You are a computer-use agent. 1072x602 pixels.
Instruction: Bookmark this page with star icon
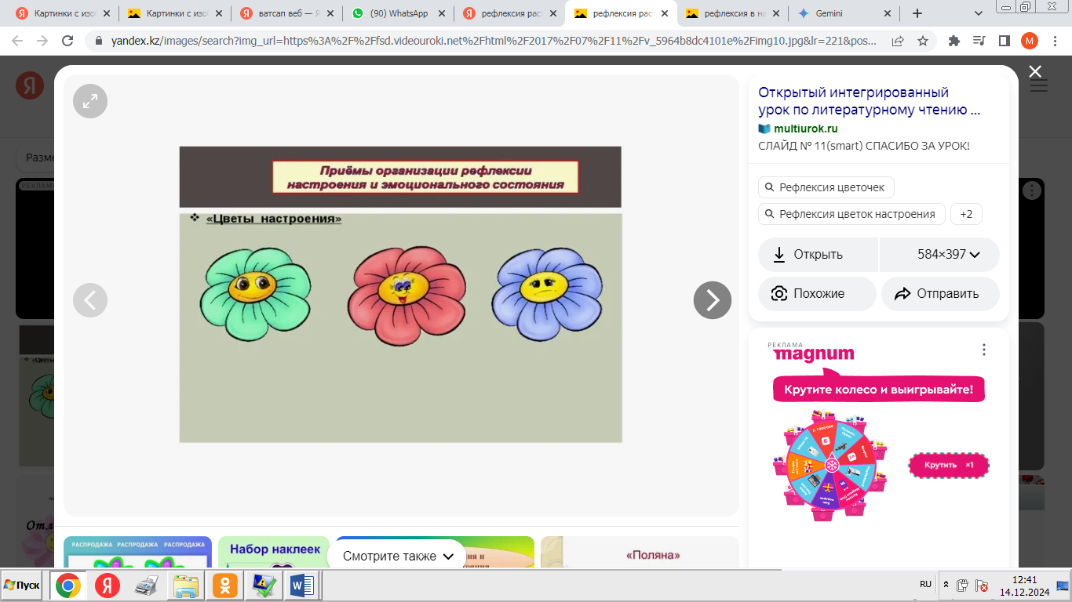click(x=923, y=41)
